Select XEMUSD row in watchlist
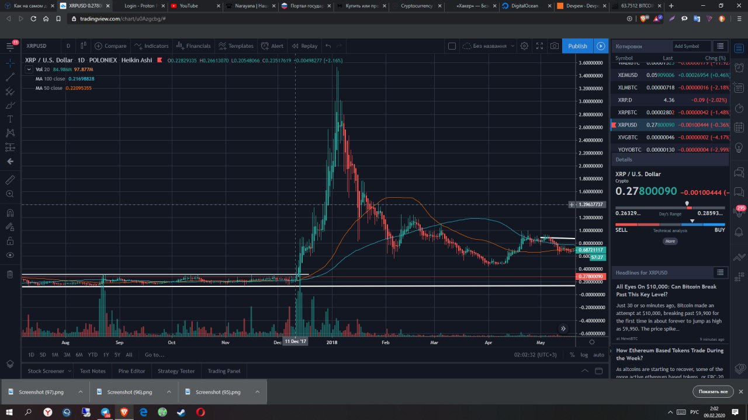Screen dimensions: 748x420 click(x=670, y=75)
